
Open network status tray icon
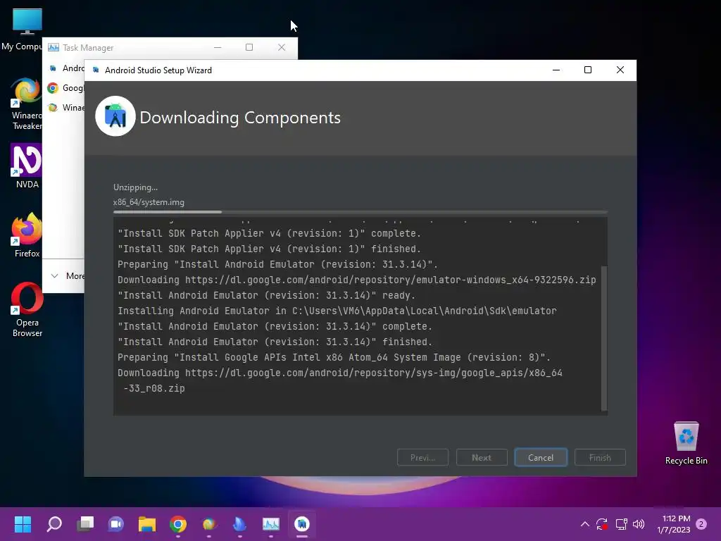click(x=621, y=524)
